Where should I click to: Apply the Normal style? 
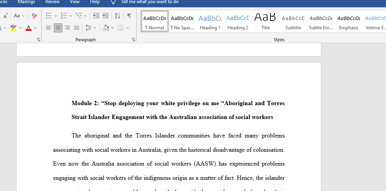155,21
